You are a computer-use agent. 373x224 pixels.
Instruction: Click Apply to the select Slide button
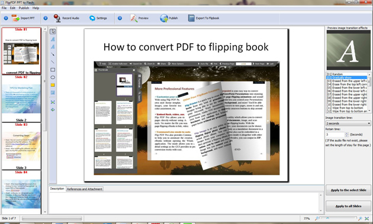pos(348,190)
